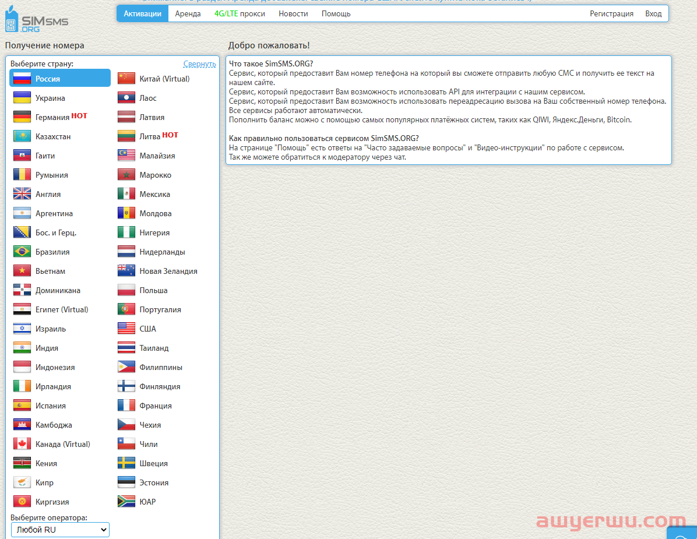Screen dimensions: 697x539
Task: Choose the Germany flag icon
Action: point(22,117)
